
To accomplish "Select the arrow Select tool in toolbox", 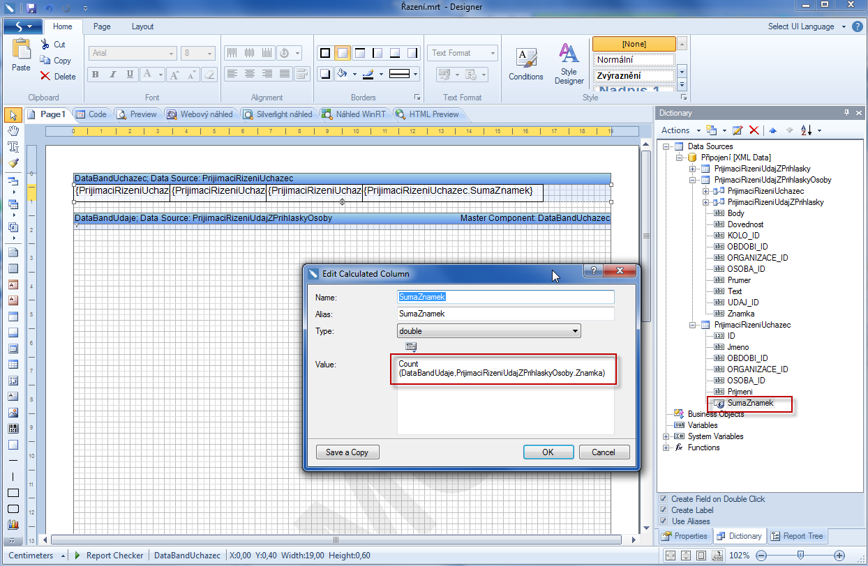I will click(x=13, y=115).
